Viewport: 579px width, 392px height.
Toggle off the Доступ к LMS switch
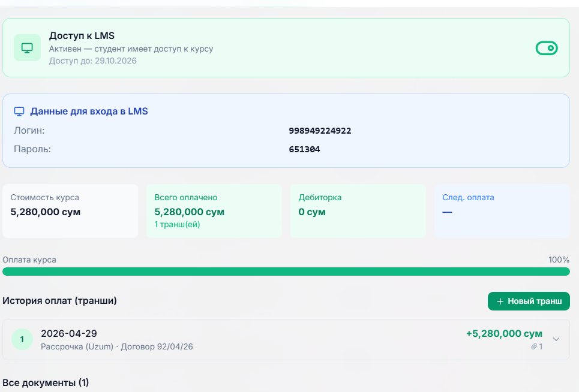pos(547,48)
